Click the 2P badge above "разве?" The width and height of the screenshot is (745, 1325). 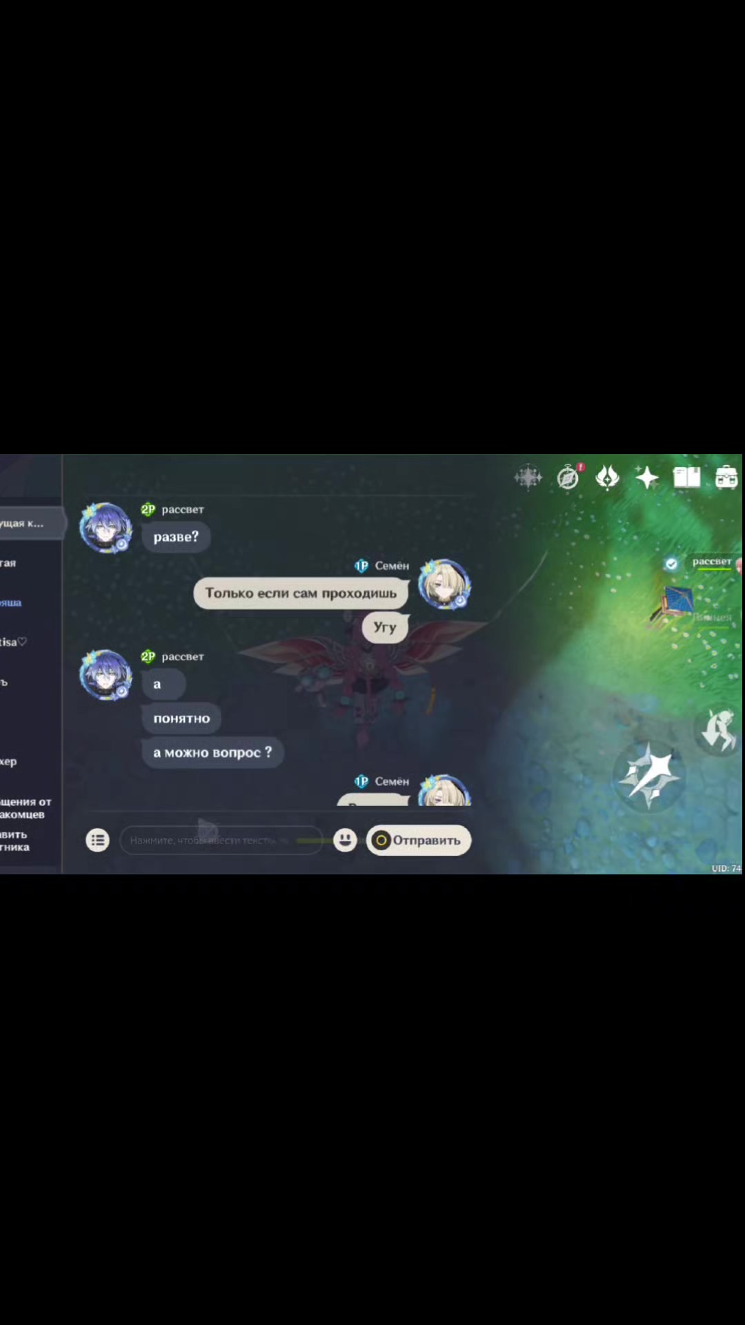(x=148, y=509)
